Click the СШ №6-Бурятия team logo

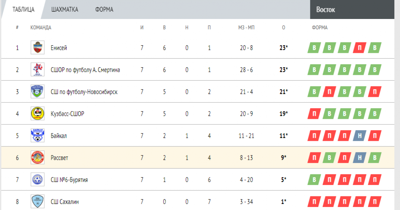37,180
